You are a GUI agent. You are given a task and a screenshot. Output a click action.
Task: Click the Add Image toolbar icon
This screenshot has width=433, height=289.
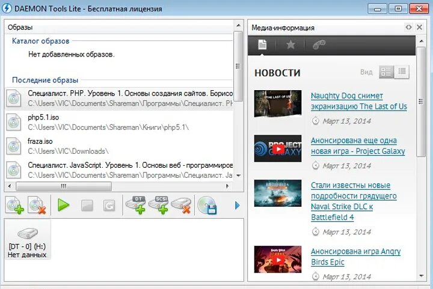pos(14,205)
